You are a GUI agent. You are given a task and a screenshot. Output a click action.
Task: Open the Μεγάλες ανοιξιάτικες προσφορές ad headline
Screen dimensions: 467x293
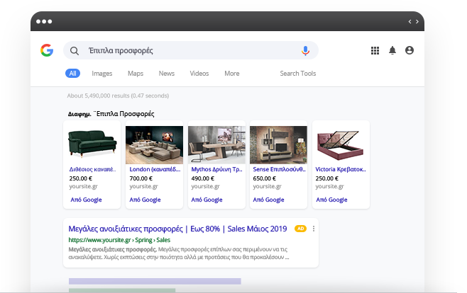point(177,229)
